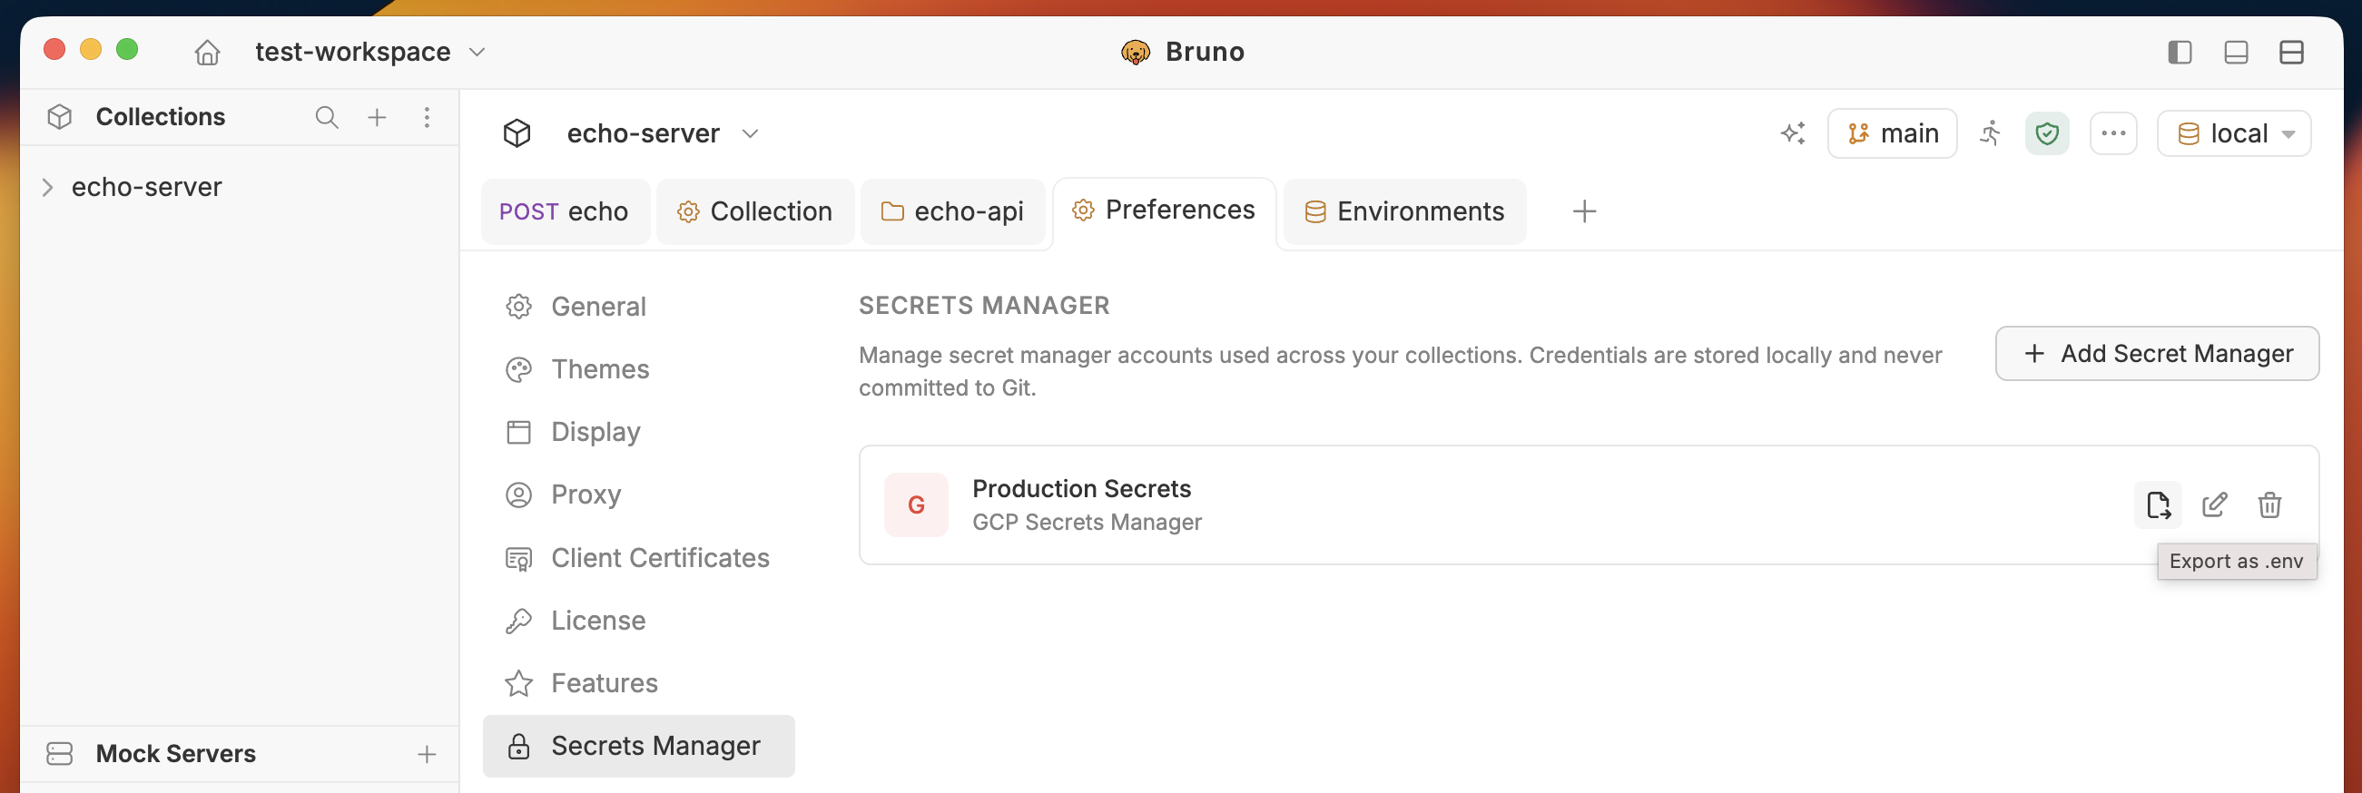Open Collections more options menu
Image resolution: width=2362 pixels, height=793 pixels.
428,117
